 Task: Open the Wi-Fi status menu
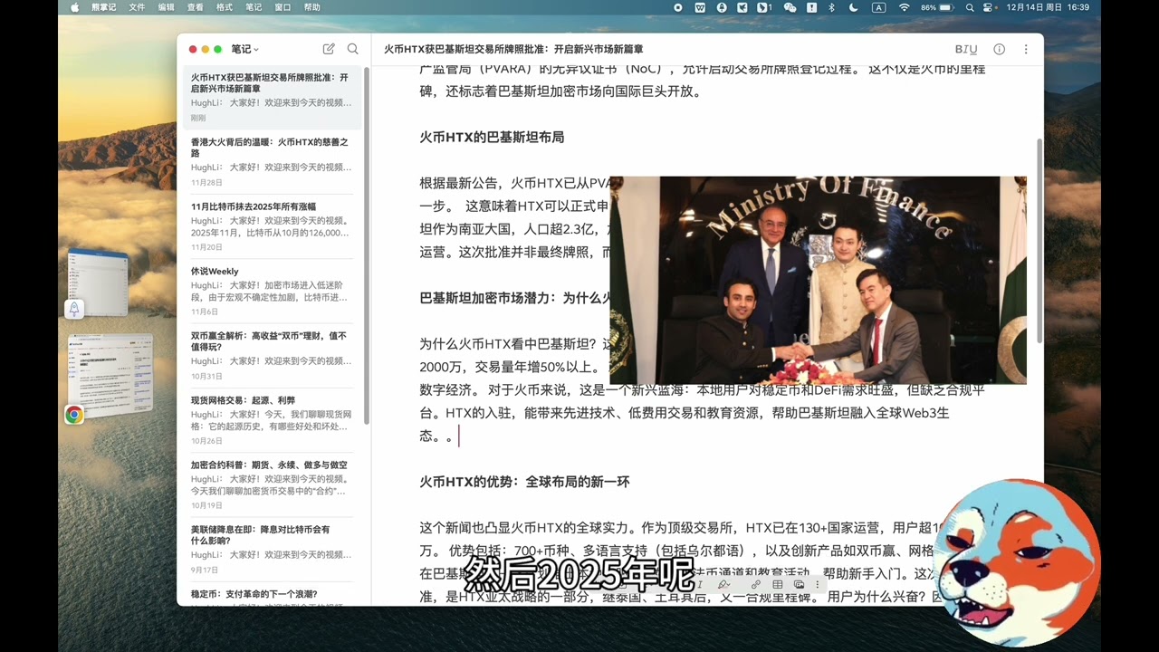[905, 7]
